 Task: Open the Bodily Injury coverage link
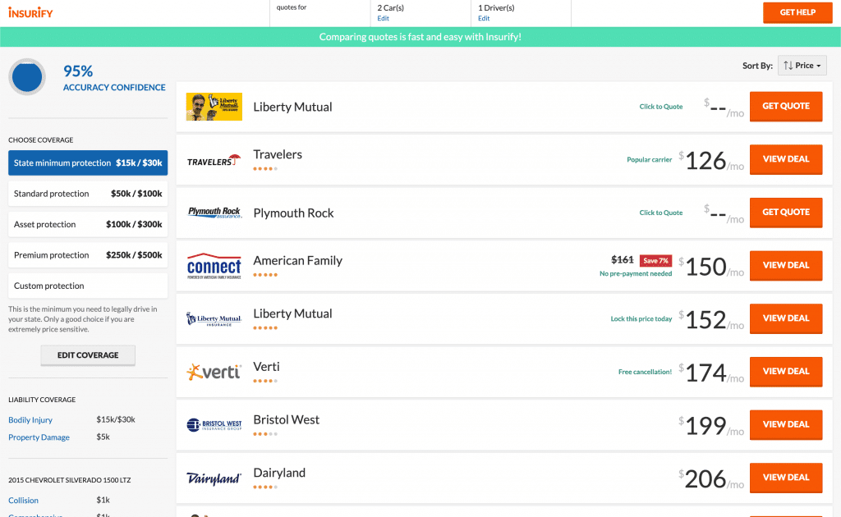pos(30,420)
